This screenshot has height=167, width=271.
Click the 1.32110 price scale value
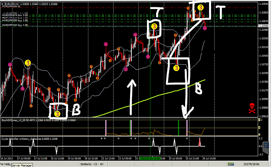click(264, 47)
